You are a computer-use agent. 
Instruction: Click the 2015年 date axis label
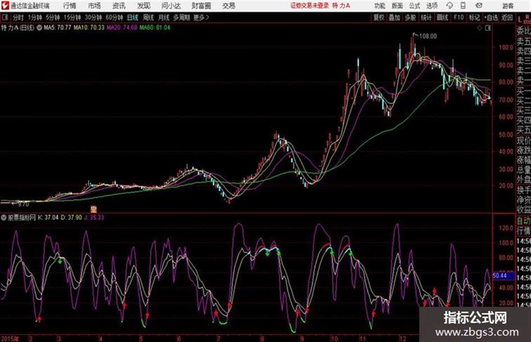(x=10, y=339)
